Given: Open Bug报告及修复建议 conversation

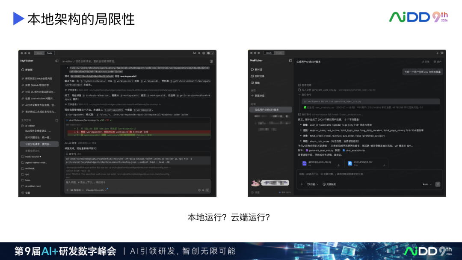Looking at the screenshot, I should point(38,131).
